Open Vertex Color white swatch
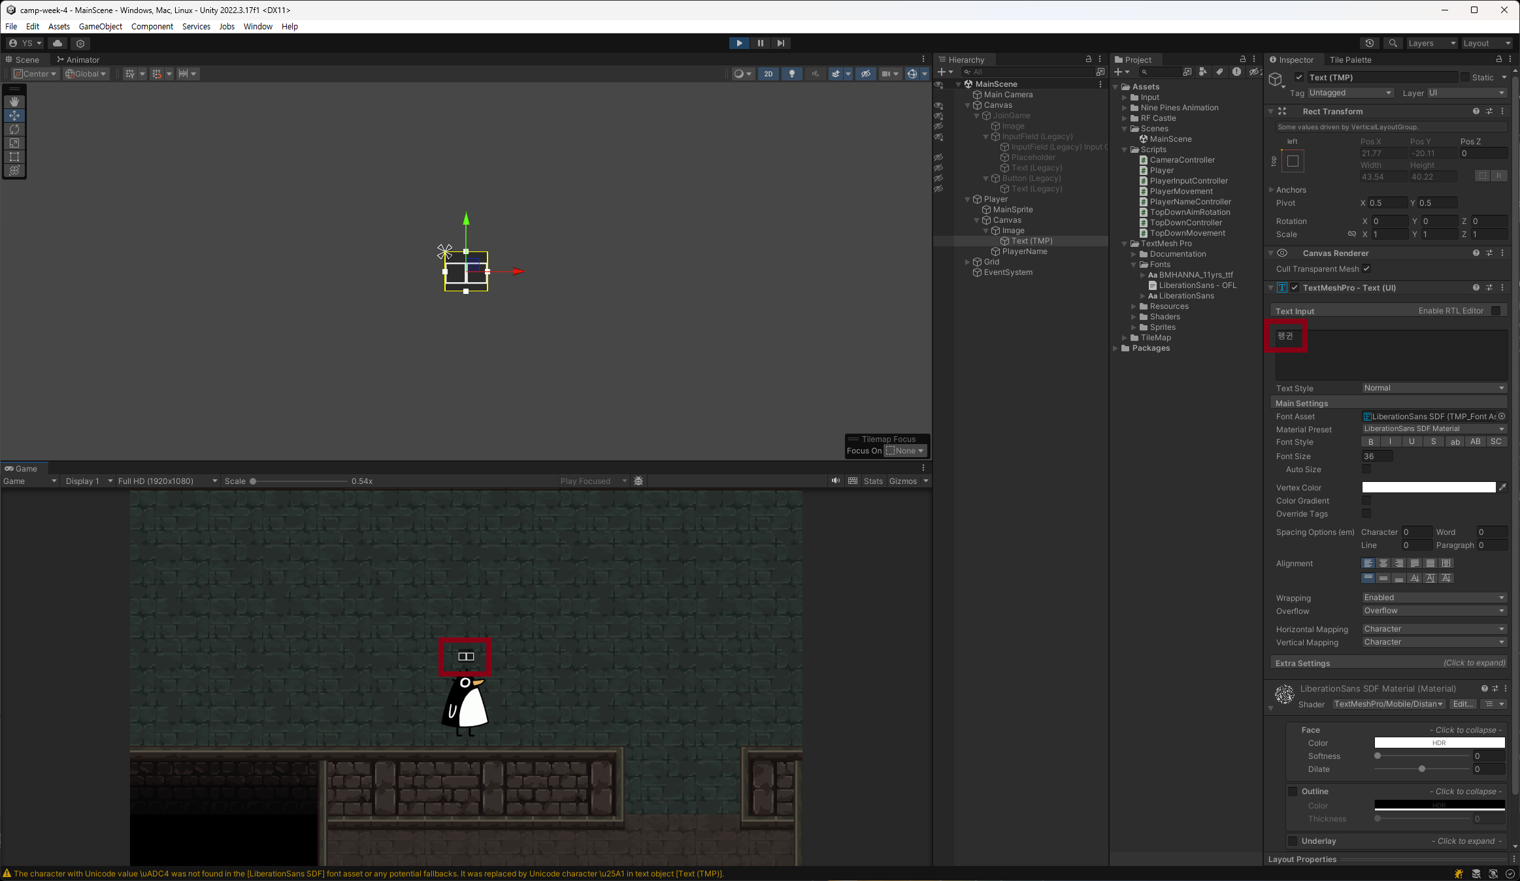 1429,487
